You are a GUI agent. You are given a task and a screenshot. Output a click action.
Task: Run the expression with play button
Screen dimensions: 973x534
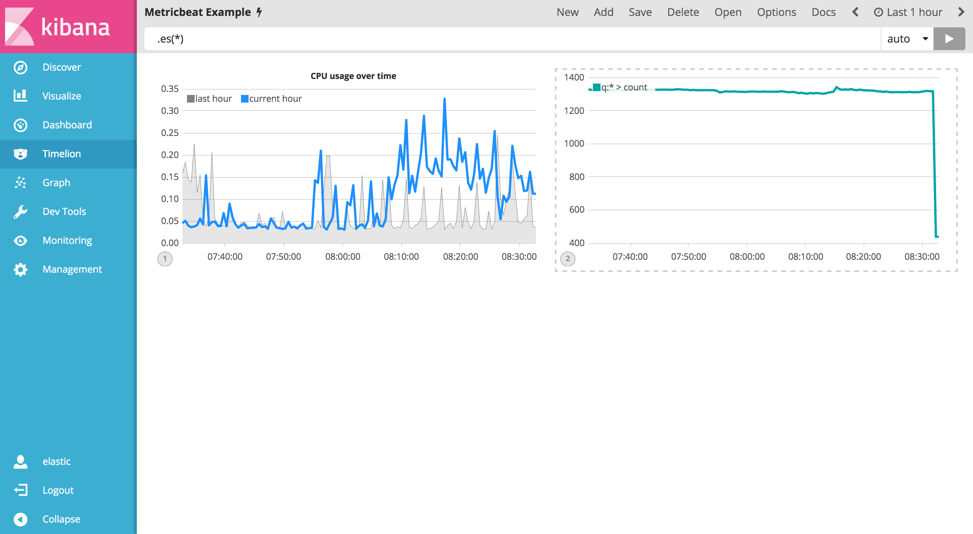click(949, 39)
